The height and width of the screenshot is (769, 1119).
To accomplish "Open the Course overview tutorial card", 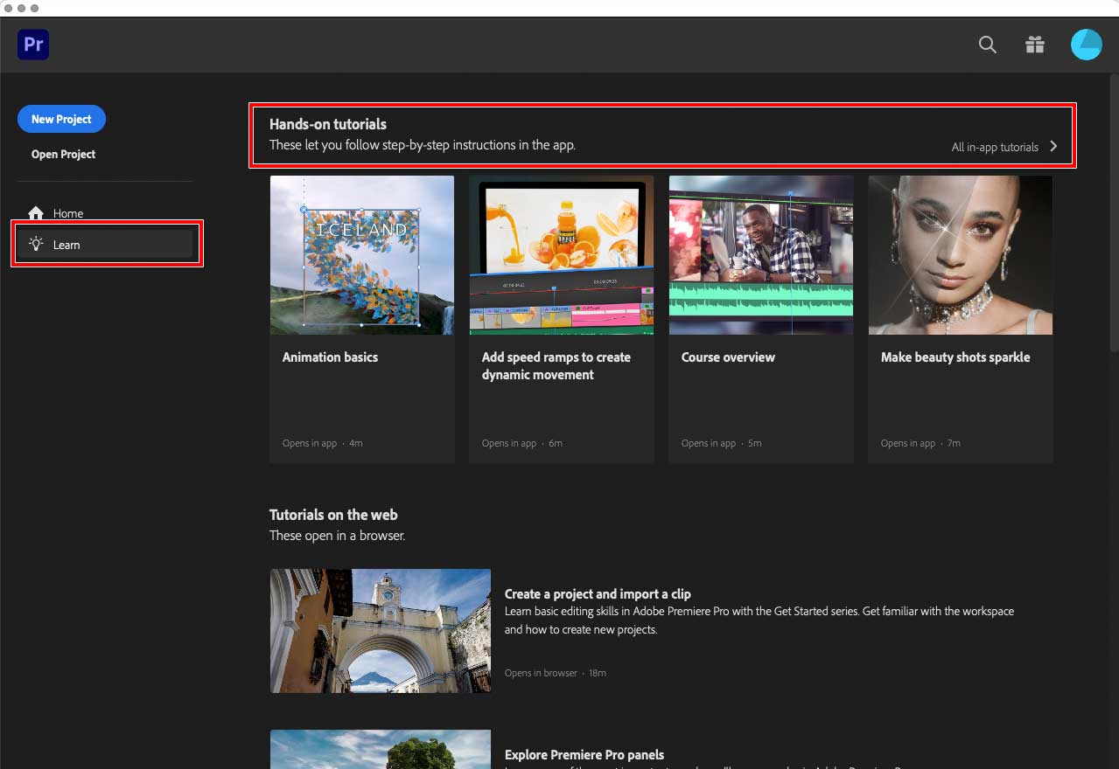I will (x=760, y=254).
